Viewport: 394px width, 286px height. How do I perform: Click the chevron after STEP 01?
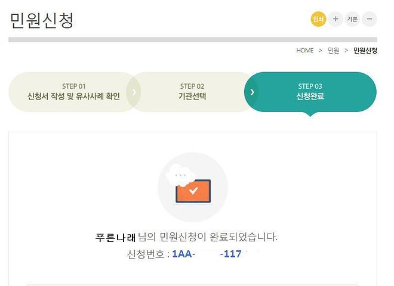click(134, 92)
